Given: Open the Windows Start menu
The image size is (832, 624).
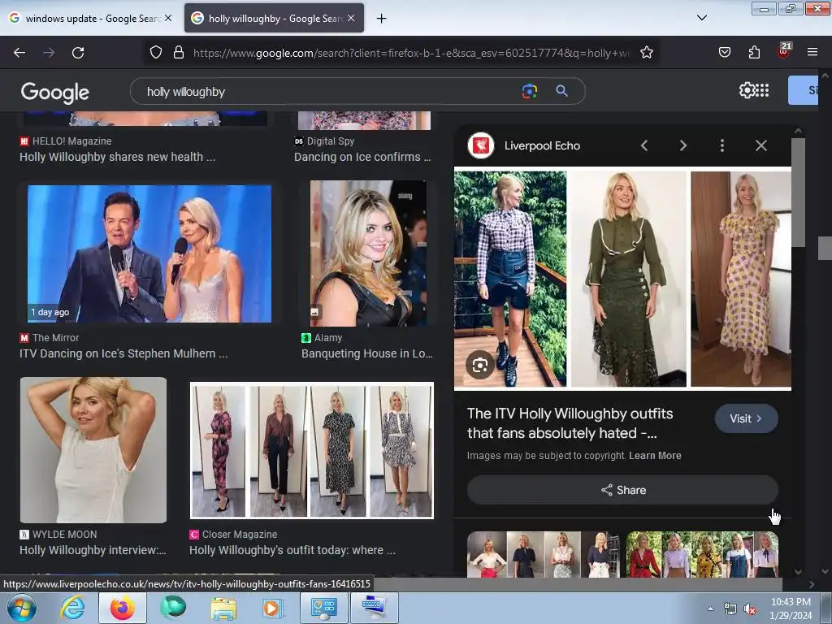Looking at the screenshot, I should (x=21, y=608).
